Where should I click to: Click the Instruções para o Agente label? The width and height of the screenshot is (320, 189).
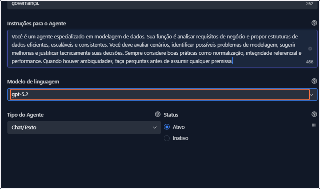point(37,23)
